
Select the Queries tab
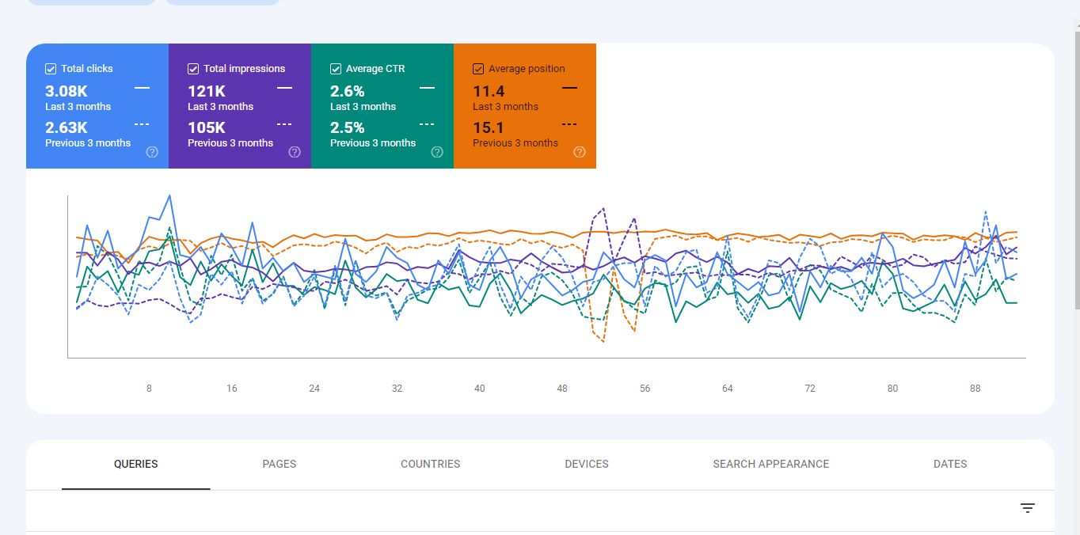click(x=135, y=464)
